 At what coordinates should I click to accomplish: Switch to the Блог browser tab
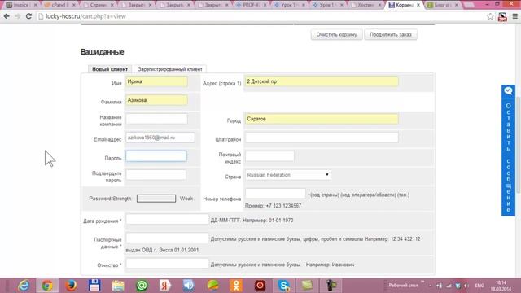tap(443, 5)
